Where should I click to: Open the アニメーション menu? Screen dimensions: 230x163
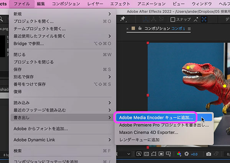(x=151, y=4)
